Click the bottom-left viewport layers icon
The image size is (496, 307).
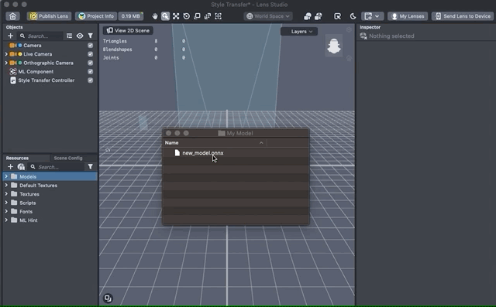click(108, 298)
